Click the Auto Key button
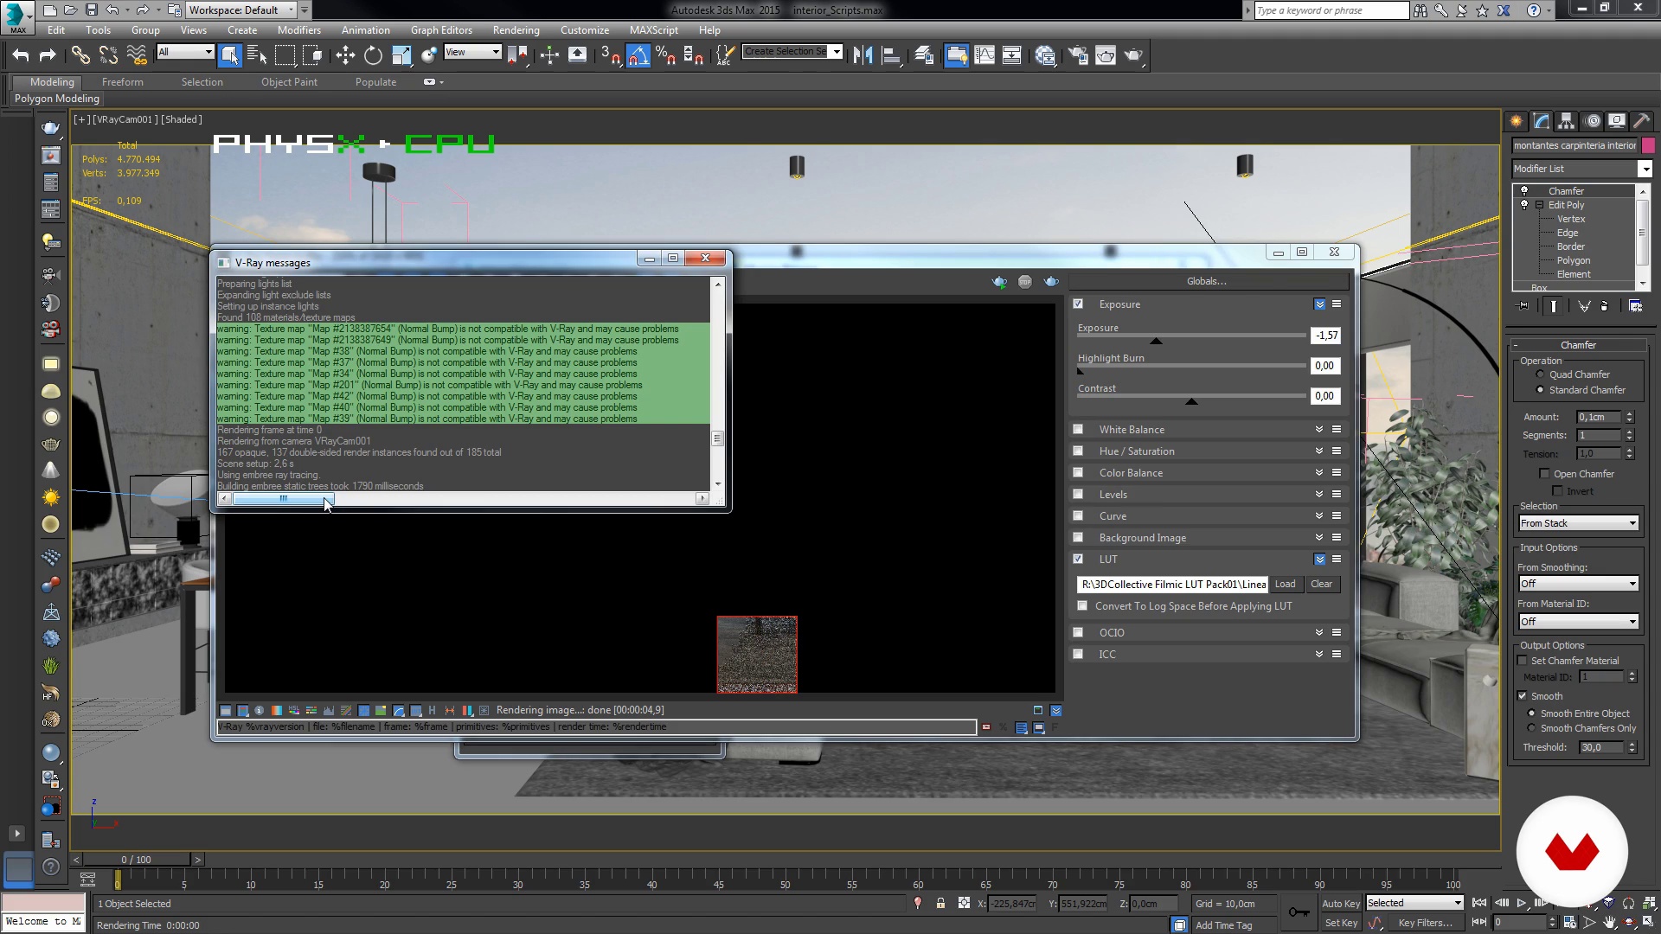The width and height of the screenshot is (1661, 934). click(x=1341, y=904)
